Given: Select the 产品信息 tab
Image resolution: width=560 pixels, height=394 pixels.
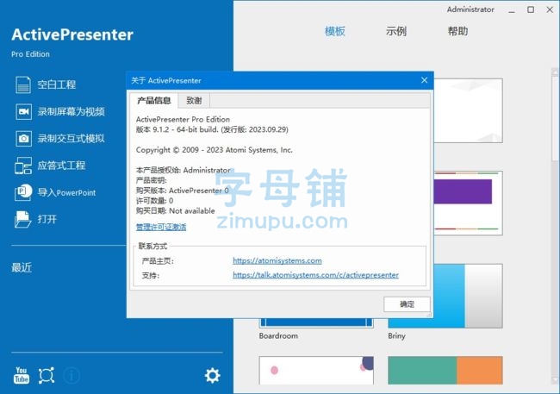Looking at the screenshot, I should click(x=154, y=101).
